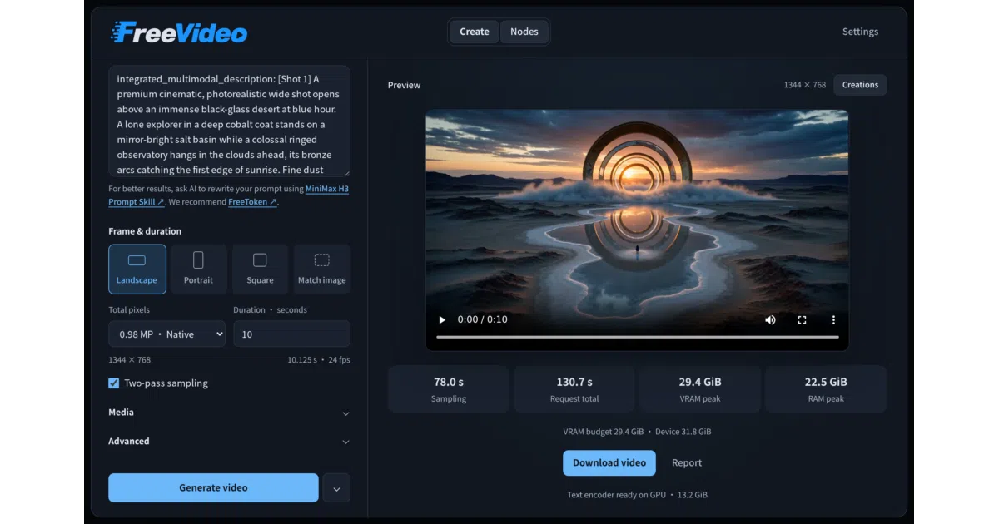Switch to the Create tab
This screenshot has width=999, height=524.
(x=475, y=32)
